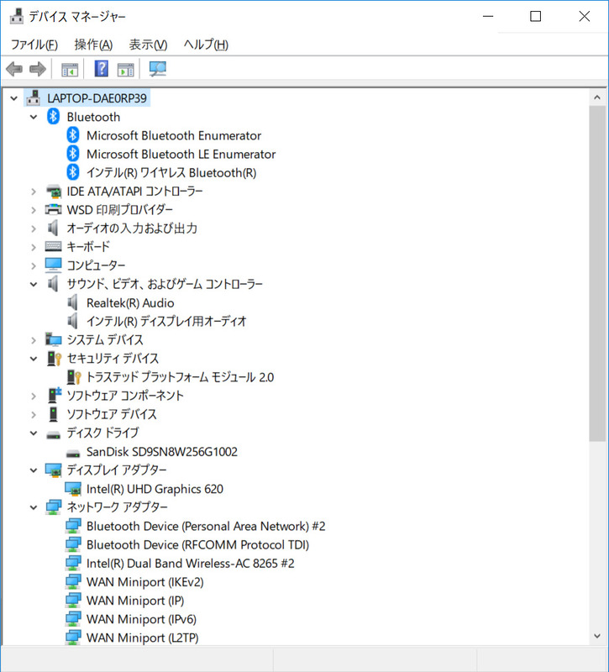Select WAN Miniport (L2TP) entry
This screenshot has width=609, height=672.
142,638
